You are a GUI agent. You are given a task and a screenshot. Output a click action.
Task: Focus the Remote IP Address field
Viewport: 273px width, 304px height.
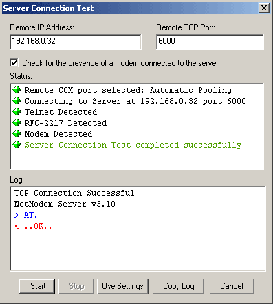76,42
